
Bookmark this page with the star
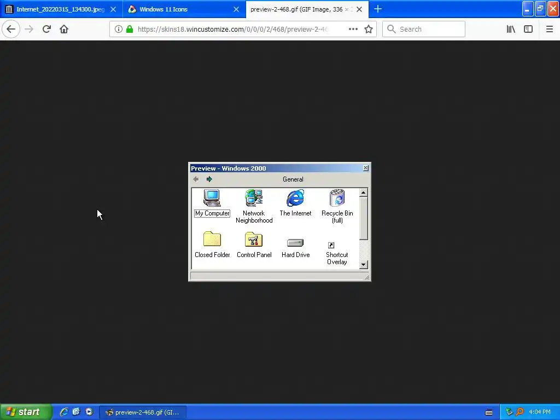[x=369, y=30]
